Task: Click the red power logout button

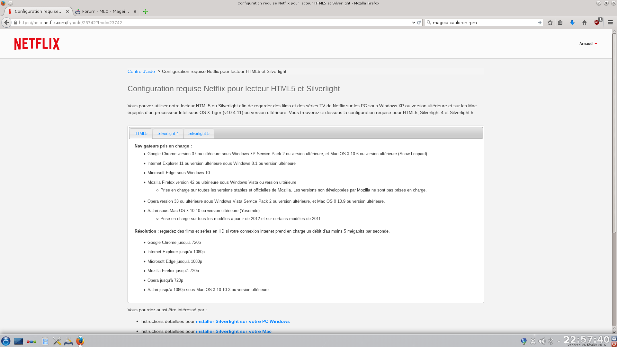Action: (614, 344)
